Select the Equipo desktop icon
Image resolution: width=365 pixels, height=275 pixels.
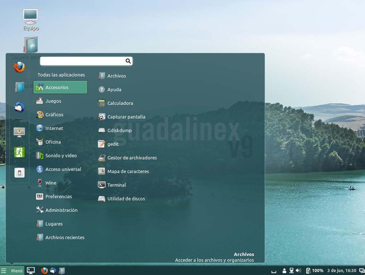click(31, 20)
